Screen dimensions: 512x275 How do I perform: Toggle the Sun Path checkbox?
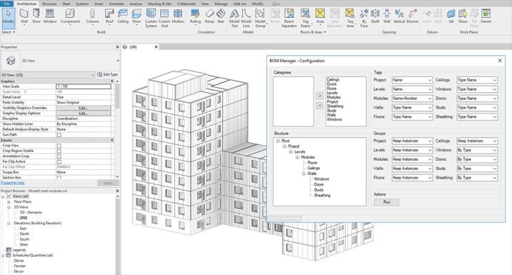pyautogui.click(x=59, y=135)
